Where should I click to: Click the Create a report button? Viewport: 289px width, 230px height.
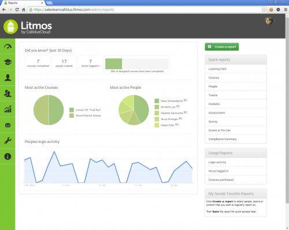pyautogui.click(x=222, y=47)
